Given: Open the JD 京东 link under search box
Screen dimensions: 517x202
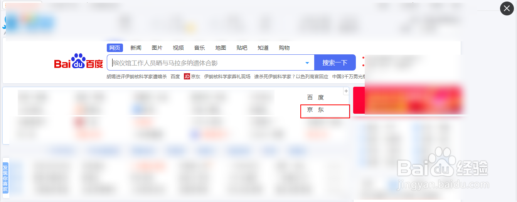Looking at the screenshot, I should pyautogui.click(x=192, y=76).
